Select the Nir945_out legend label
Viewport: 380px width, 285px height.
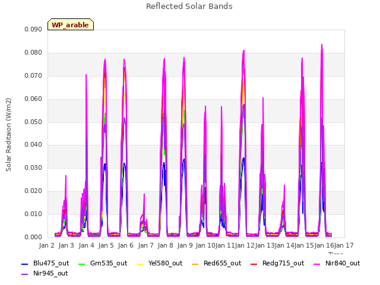[50, 274]
